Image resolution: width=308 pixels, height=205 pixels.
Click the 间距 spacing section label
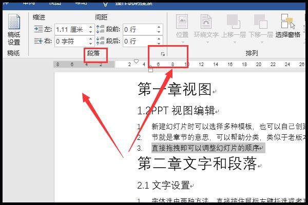(101, 17)
